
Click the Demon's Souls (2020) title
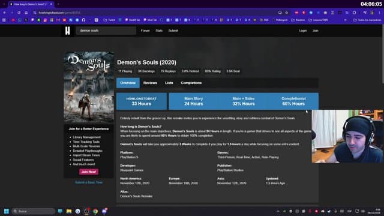pos(146,62)
